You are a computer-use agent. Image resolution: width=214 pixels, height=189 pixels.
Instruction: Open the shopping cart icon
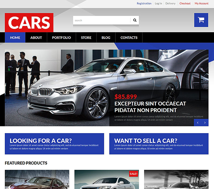tap(201, 20)
